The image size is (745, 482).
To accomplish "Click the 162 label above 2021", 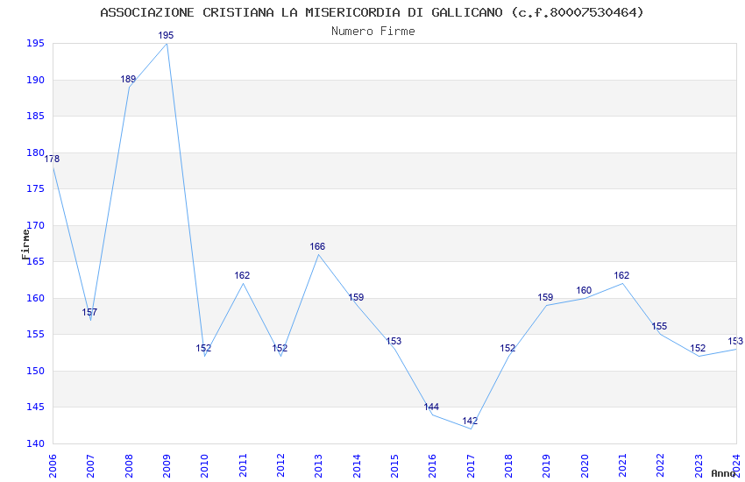I will pyautogui.click(x=621, y=275).
